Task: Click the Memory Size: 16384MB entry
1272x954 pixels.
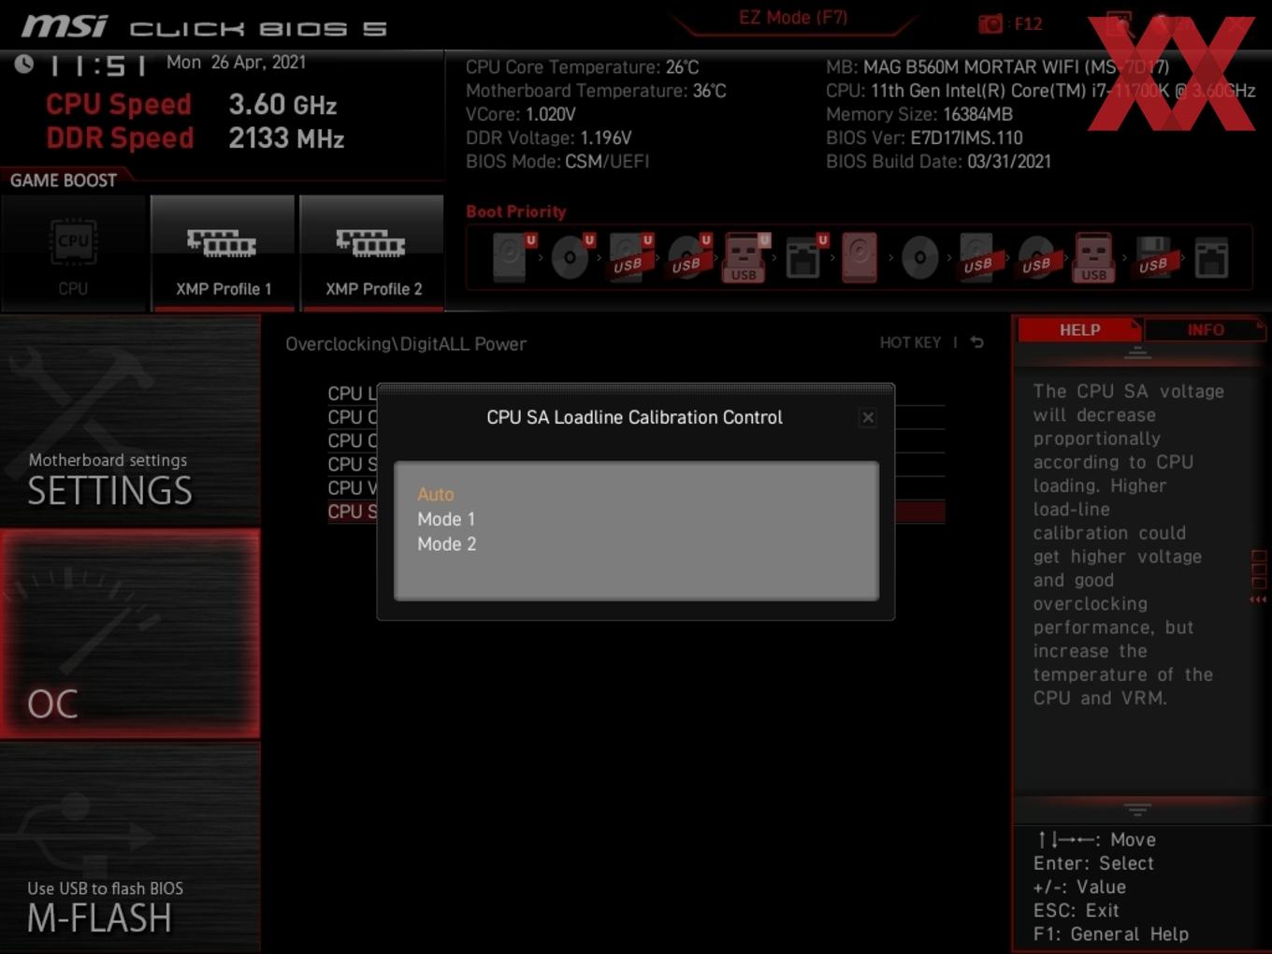Action: click(919, 114)
